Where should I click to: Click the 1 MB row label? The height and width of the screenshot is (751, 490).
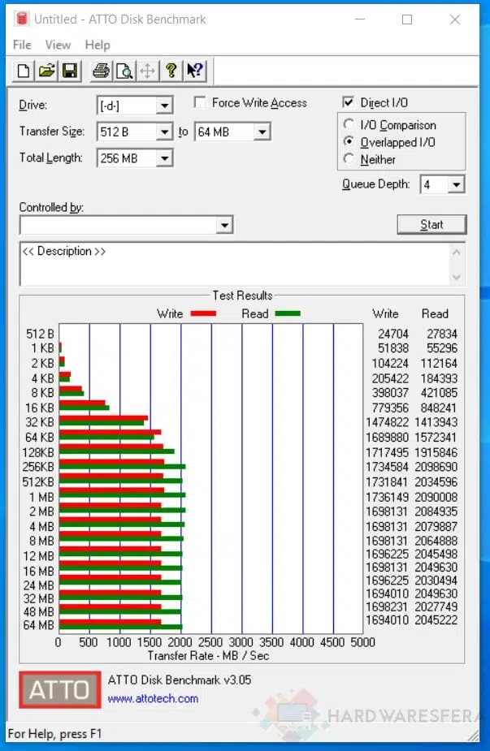coord(41,497)
